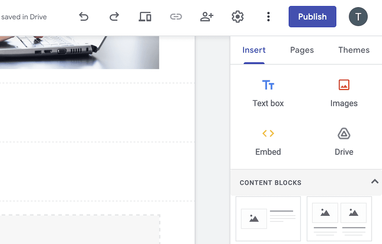The width and height of the screenshot is (382, 244).
Task: Open sharing via the add-person icon
Action: coord(206,16)
